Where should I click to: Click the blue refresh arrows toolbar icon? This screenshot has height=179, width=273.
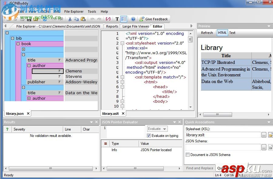tap(45, 19)
